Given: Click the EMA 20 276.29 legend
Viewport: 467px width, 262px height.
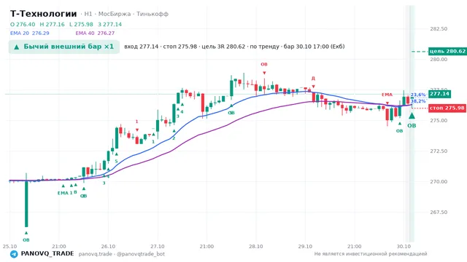Looking at the screenshot, I should (x=30, y=33).
